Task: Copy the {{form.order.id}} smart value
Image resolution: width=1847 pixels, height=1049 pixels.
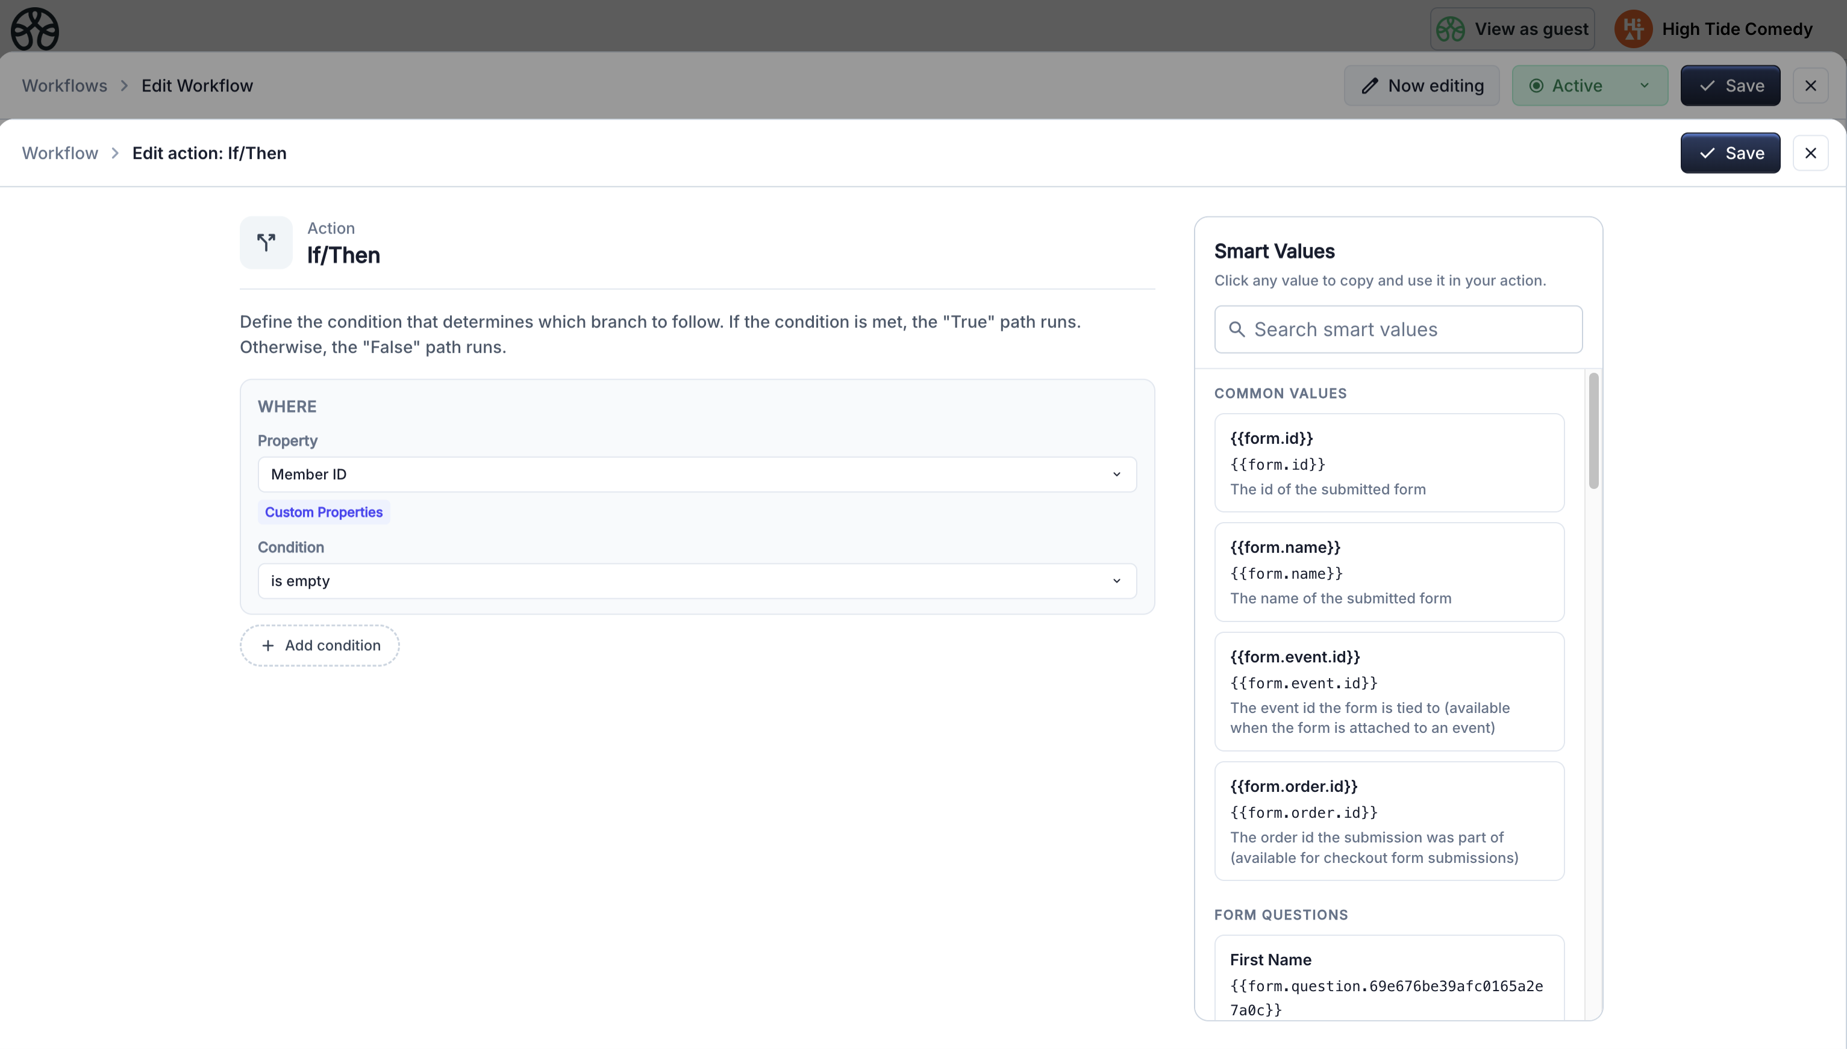Action: click(1389, 821)
